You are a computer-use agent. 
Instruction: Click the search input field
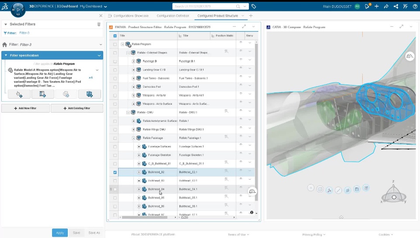205,6
